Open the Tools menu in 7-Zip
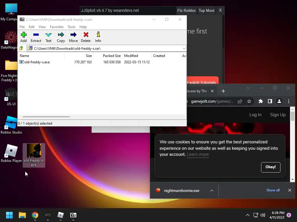The height and width of the screenshot is (222, 297). pos(71,27)
